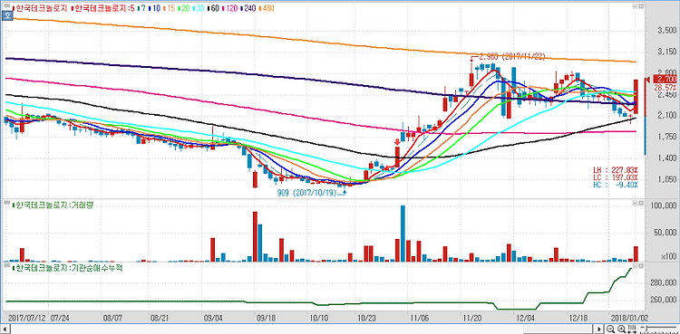Image resolution: width=680 pixels, height=334 pixels.
Task: Click the LC : 197.03% statistic
Action: (x=616, y=177)
